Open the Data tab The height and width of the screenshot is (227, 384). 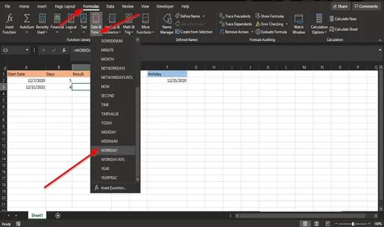(x=110, y=6)
